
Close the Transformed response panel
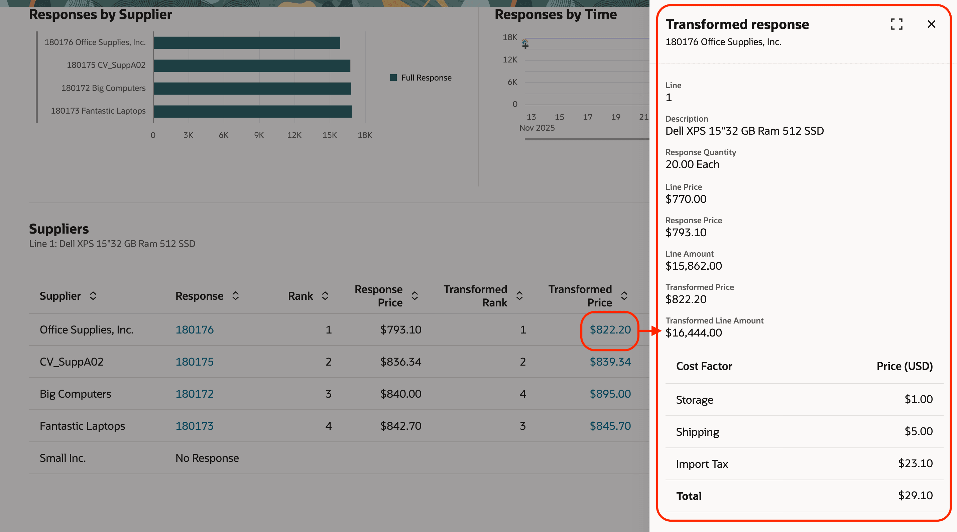(932, 24)
